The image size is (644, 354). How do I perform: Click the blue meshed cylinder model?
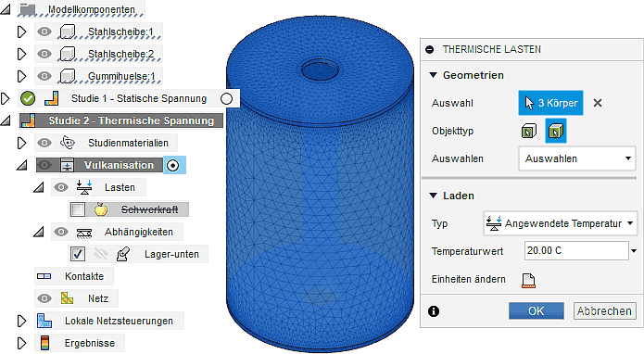click(x=321, y=184)
